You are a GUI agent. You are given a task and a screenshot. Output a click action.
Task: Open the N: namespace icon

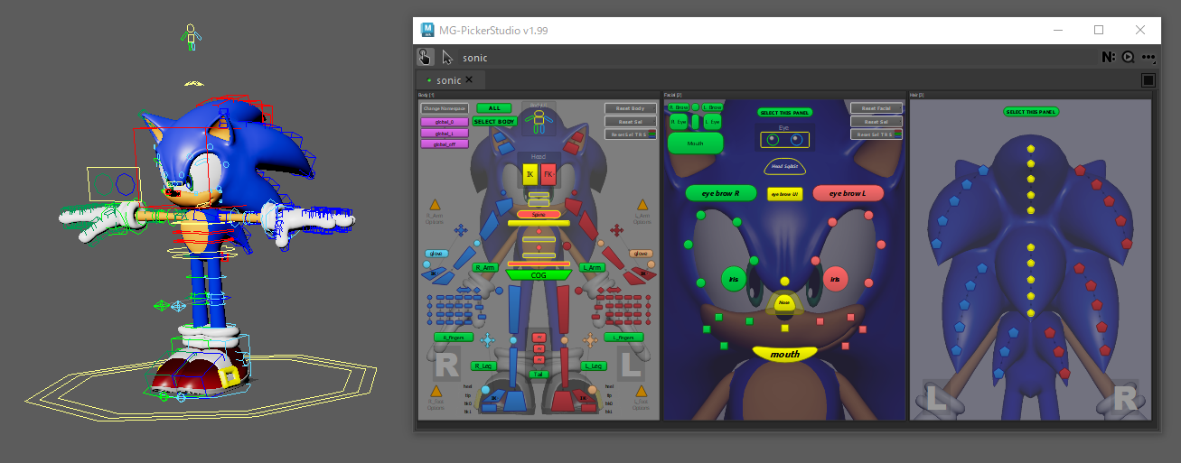(1109, 57)
